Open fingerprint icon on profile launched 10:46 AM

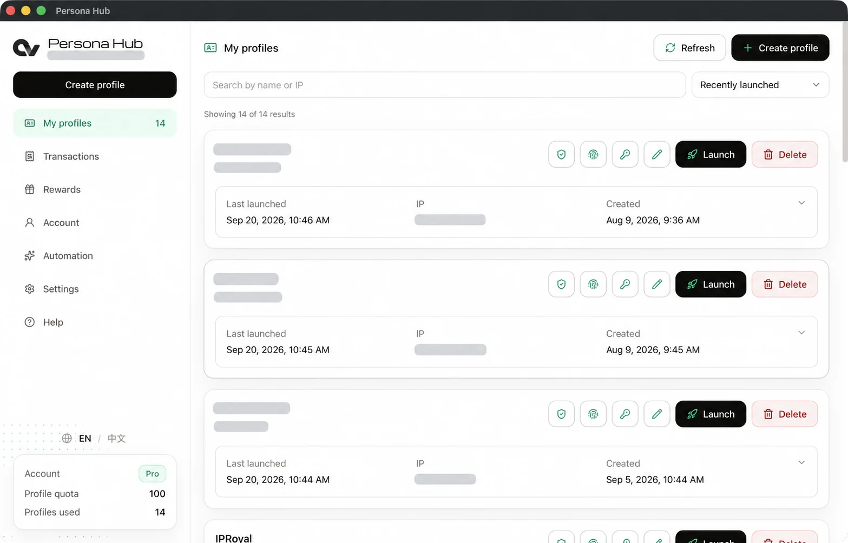point(593,154)
